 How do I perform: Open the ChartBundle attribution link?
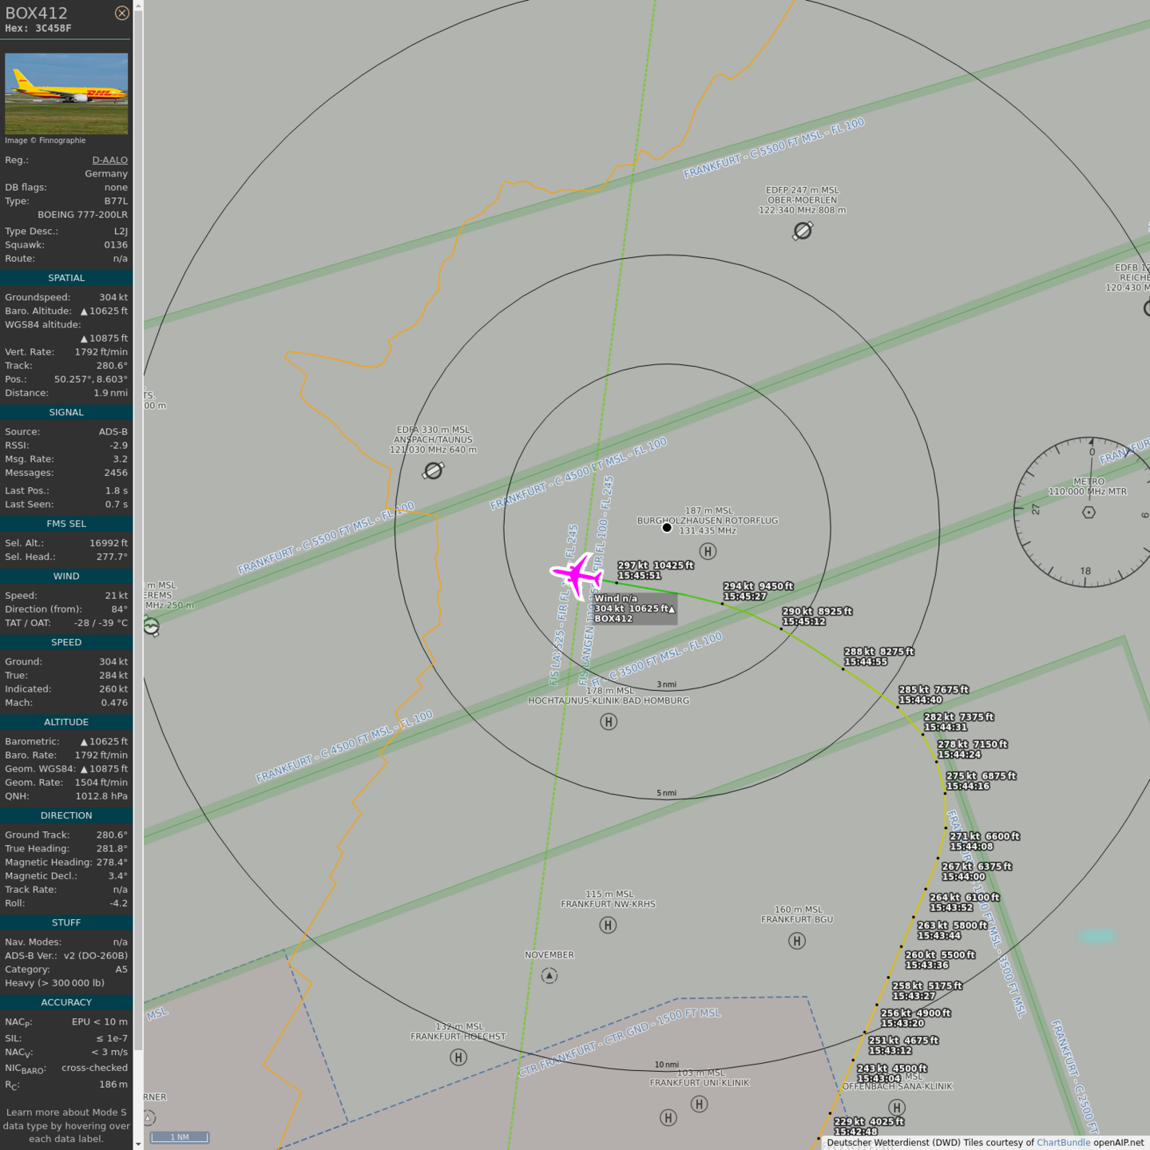[x=1063, y=1143]
